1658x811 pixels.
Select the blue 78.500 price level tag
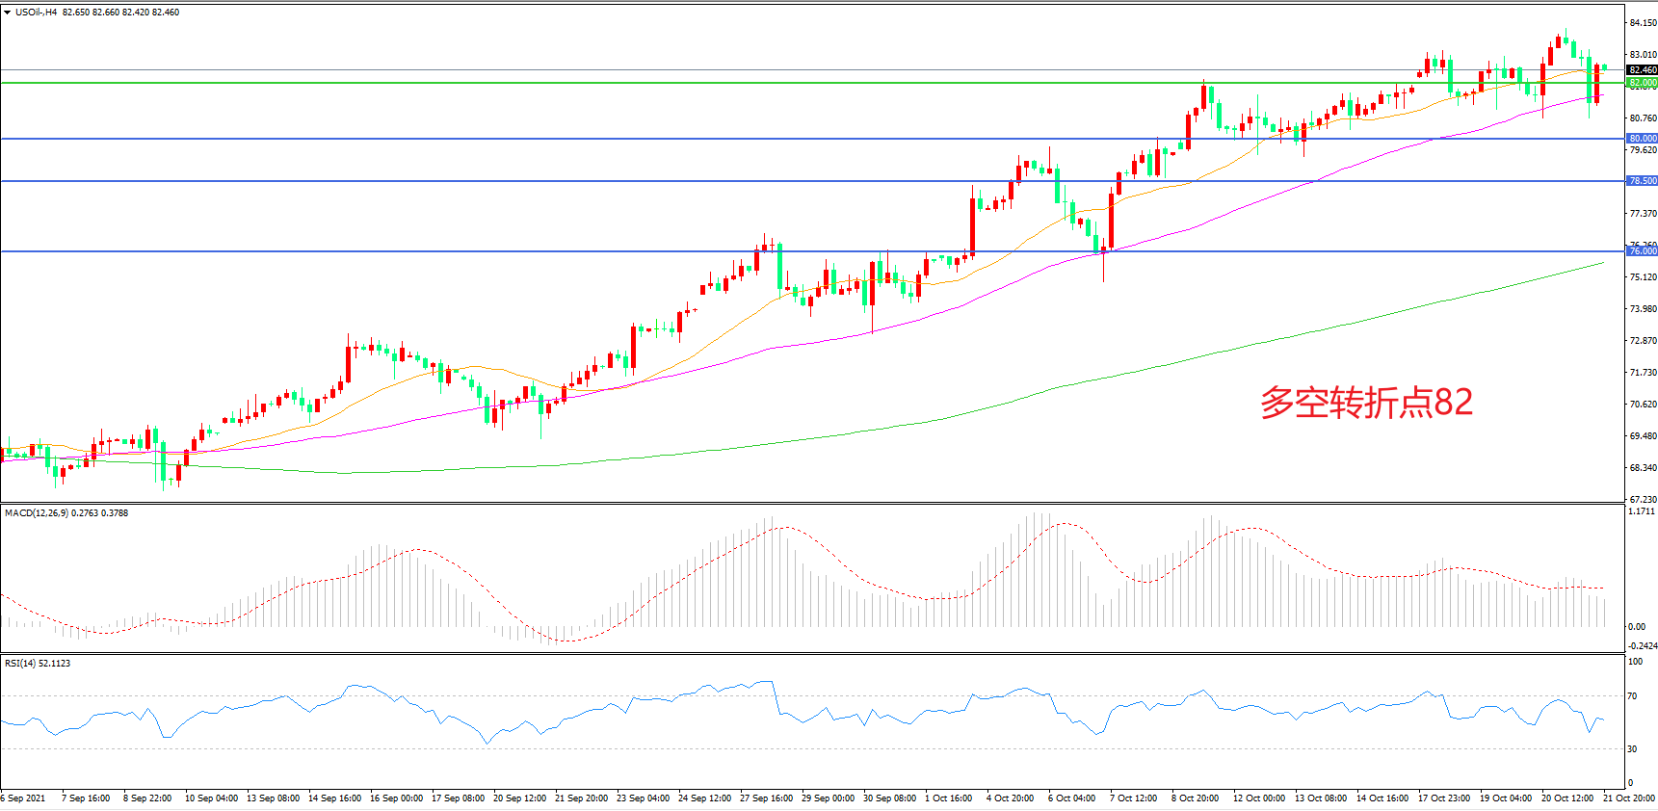point(1642,181)
